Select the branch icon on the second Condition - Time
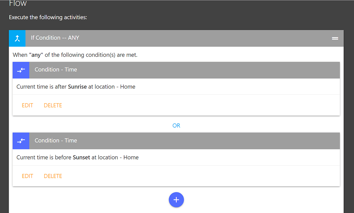 coord(21,141)
